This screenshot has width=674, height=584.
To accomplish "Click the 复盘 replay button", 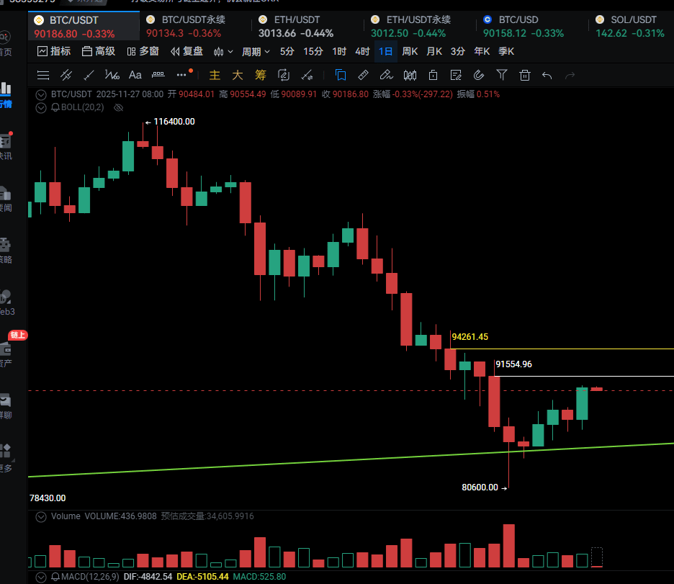I will tap(187, 51).
